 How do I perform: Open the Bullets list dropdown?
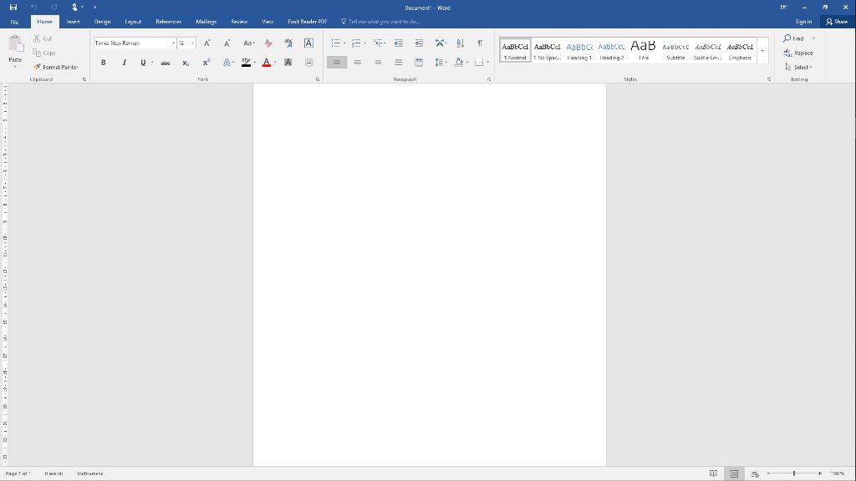point(344,43)
